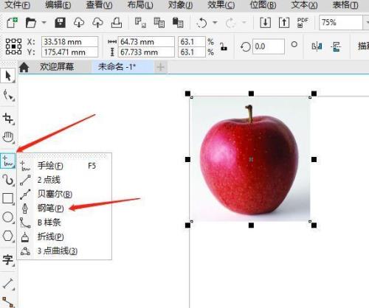
Task: Save the document with floppy icon
Action: pyautogui.click(x=60, y=23)
